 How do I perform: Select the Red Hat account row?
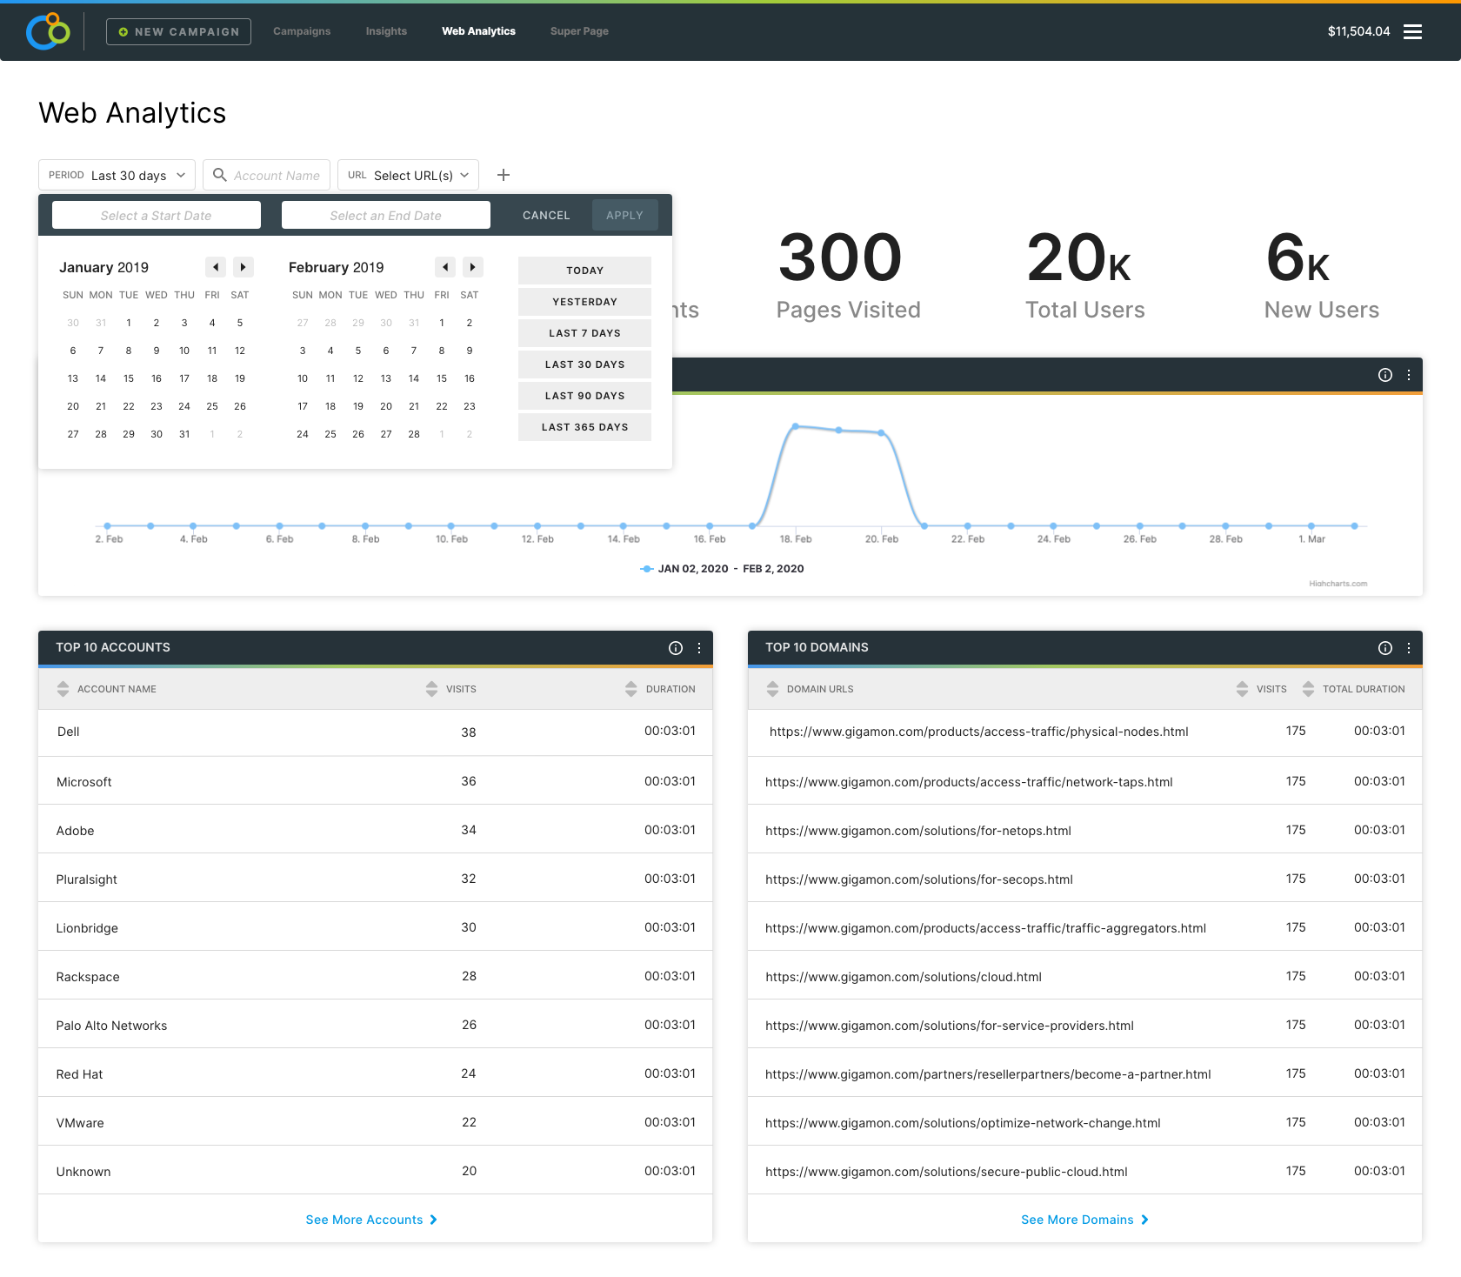pos(376,1073)
